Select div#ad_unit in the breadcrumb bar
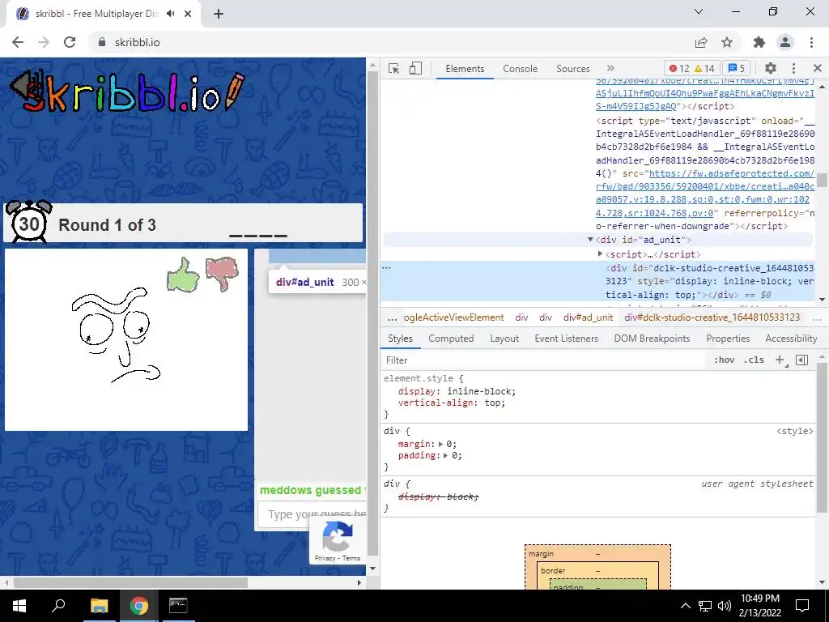The width and height of the screenshot is (829, 622). coord(588,317)
